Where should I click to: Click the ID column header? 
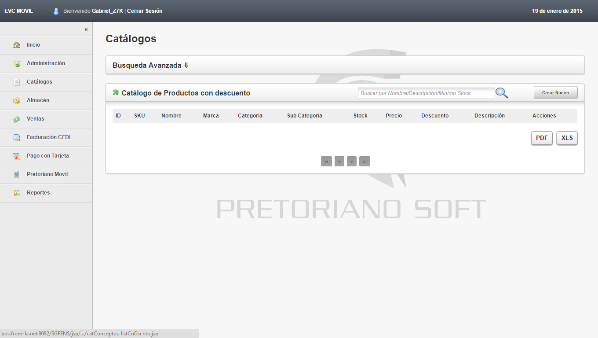(118, 116)
